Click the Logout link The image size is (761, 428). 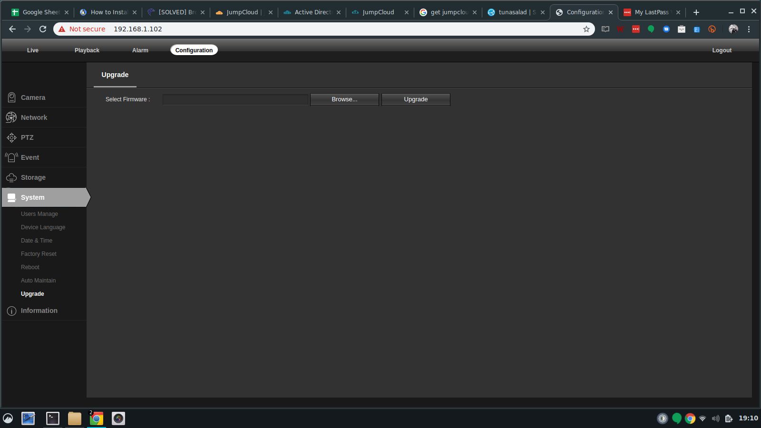tap(722, 50)
